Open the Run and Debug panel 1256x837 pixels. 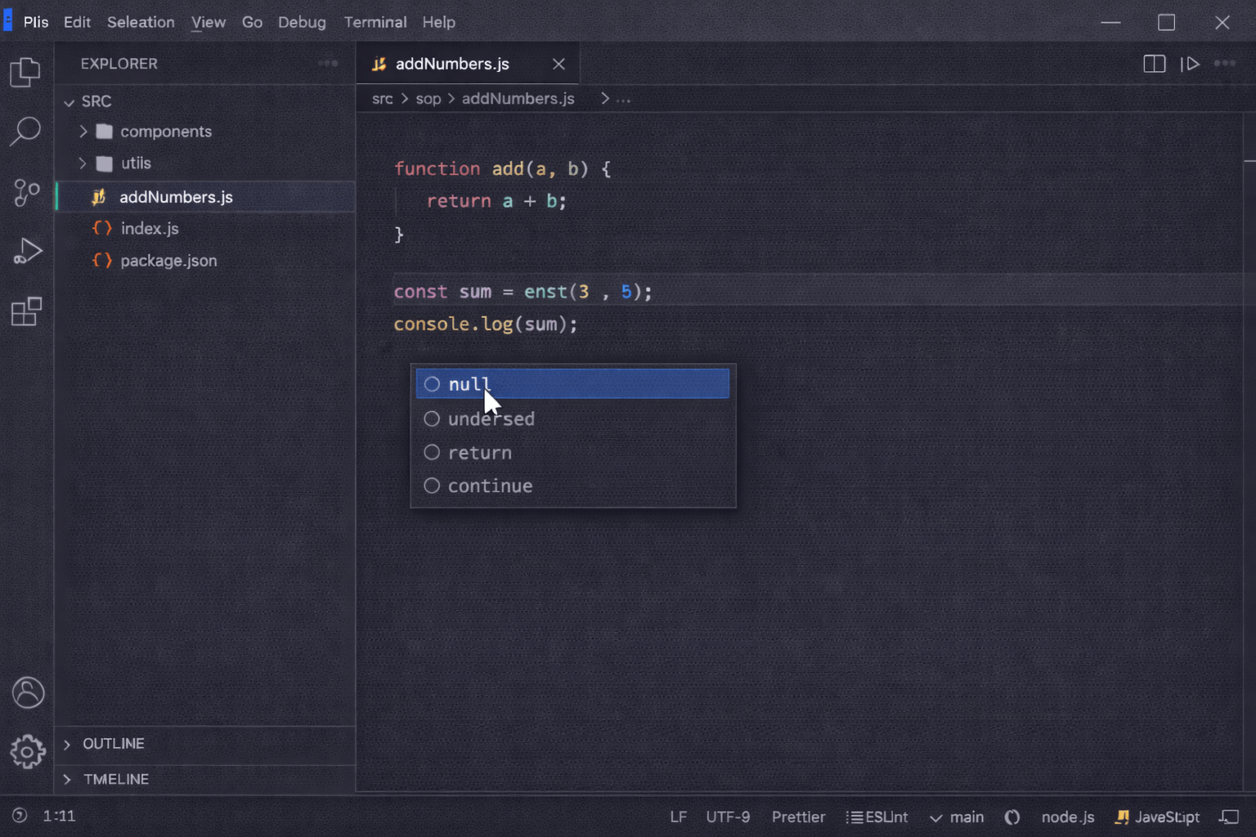(x=27, y=250)
